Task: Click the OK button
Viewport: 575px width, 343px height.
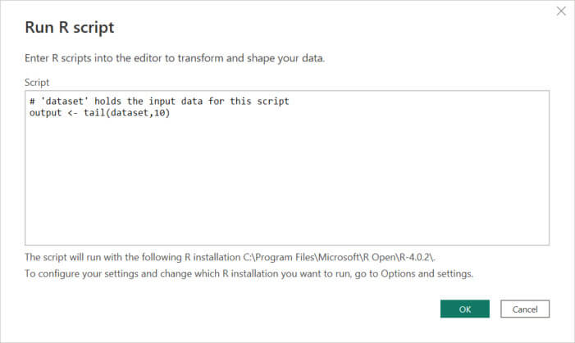Action: [464, 309]
